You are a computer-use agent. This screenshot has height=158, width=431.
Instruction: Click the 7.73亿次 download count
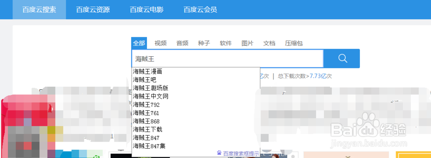[321, 76]
